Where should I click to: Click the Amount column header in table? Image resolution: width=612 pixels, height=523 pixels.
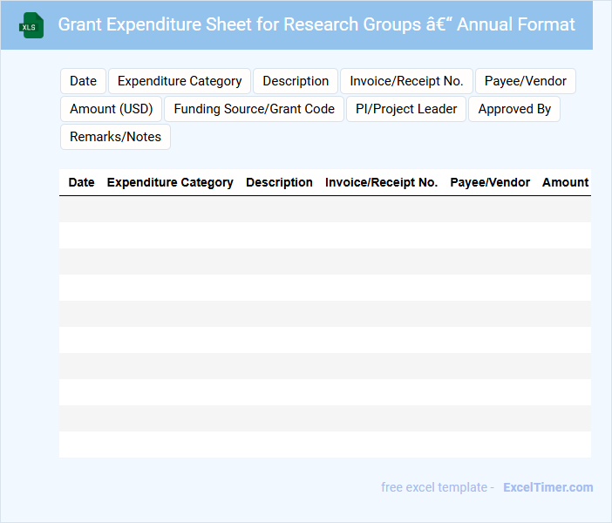pyautogui.click(x=565, y=182)
